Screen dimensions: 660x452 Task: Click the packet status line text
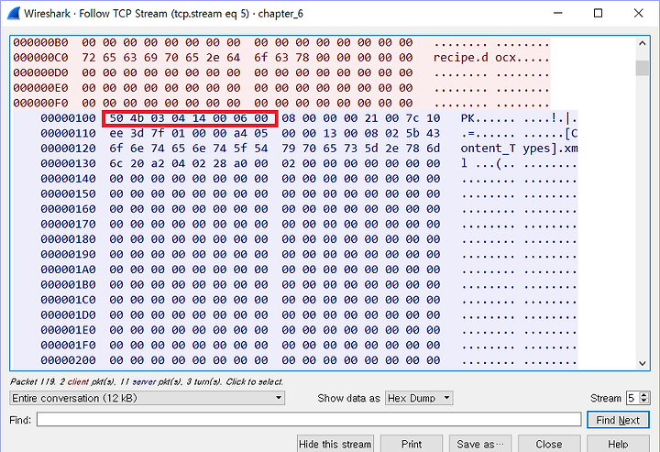click(147, 381)
